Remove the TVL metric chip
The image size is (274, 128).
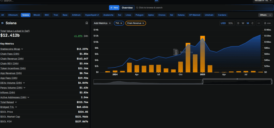121,23
